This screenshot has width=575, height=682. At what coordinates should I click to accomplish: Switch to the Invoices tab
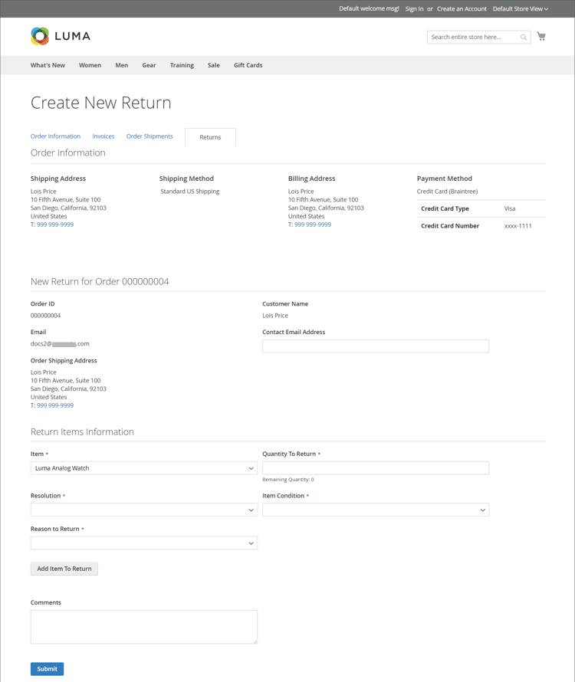(103, 136)
